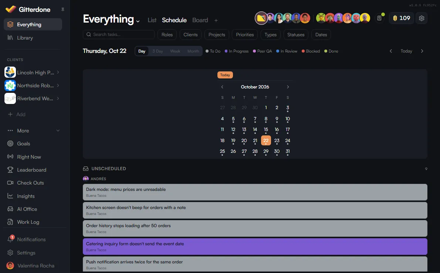The height and width of the screenshot is (273, 440).
Task: Open the Roles filter
Action: coord(167,34)
